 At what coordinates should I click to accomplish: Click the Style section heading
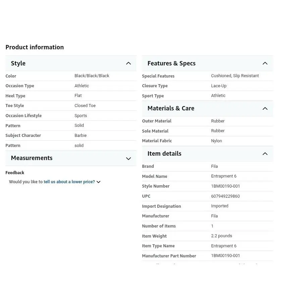(18, 63)
